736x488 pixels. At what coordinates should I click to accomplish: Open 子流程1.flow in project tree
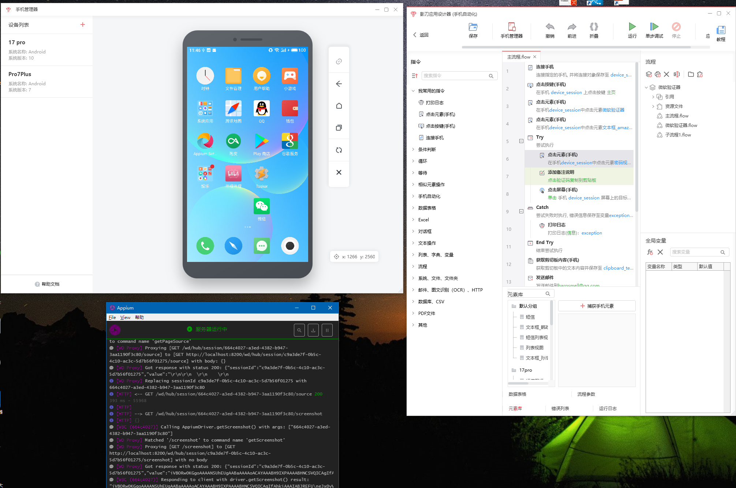678,135
